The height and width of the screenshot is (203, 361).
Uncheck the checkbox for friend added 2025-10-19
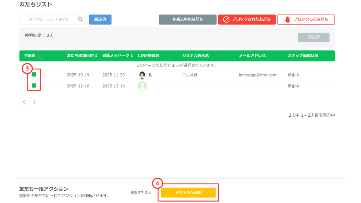click(x=34, y=75)
